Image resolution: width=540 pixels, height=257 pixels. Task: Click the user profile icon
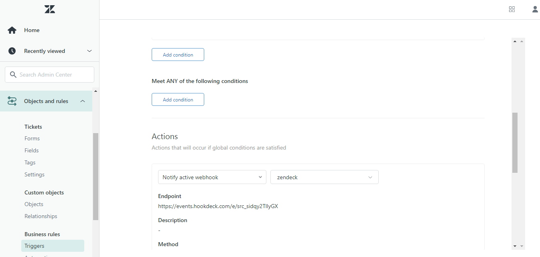[x=535, y=9]
